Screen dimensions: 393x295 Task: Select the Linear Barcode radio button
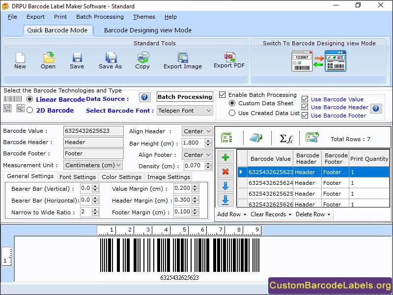point(30,99)
